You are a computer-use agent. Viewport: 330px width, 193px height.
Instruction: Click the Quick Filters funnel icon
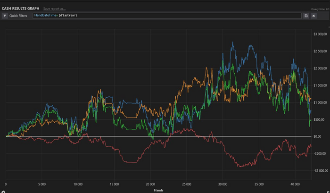[5, 16]
